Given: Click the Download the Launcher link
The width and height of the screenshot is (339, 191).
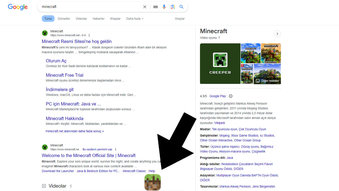Looking at the screenshot, I should pyautogui.click(x=58, y=171).
